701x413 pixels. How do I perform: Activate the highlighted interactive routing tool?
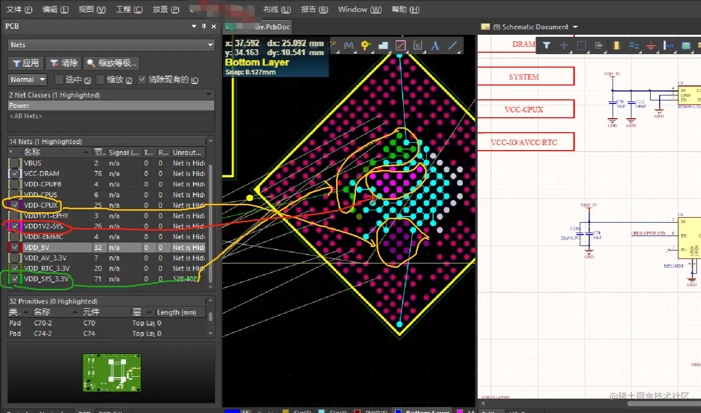[401, 45]
